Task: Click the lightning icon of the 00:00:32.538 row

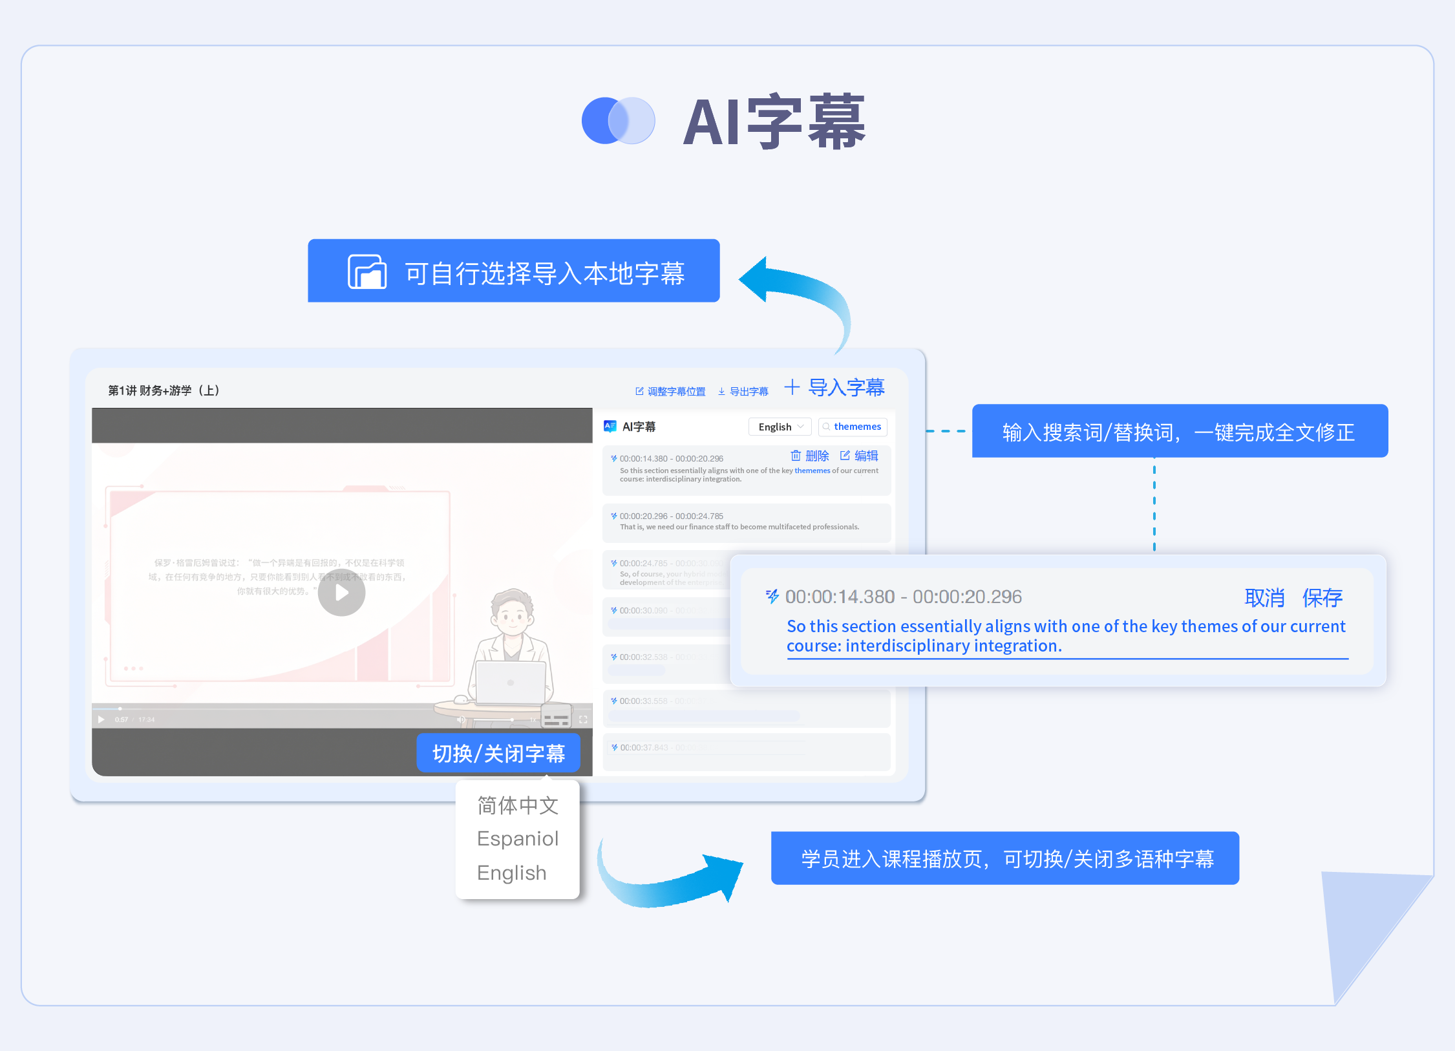Action: [614, 657]
